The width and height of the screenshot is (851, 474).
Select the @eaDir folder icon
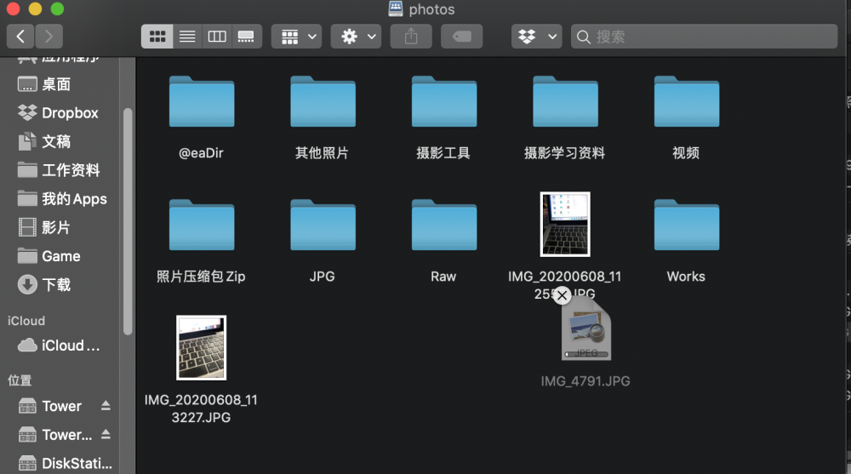[x=202, y=101]
